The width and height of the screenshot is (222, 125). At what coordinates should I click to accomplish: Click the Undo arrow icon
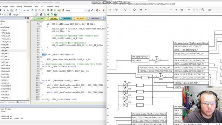point(16,10)
